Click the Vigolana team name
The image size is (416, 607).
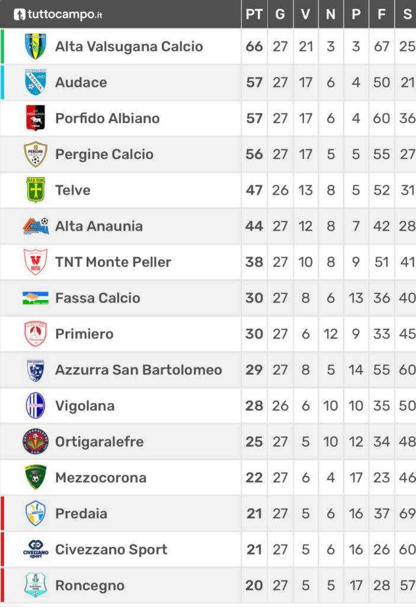point(85,405)
